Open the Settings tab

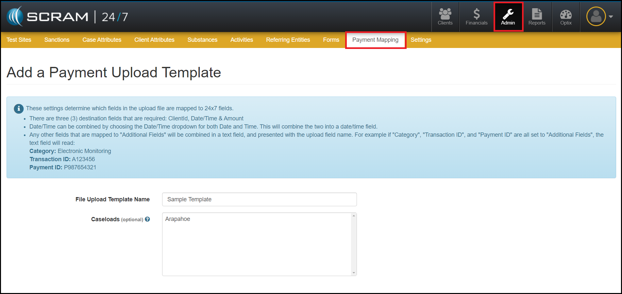click(x=421, y=40)
